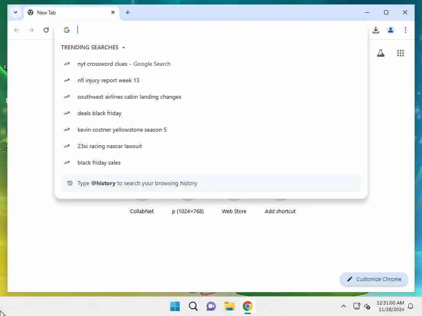Click the Chrome taskbar icon
Image resolution: width=422 pixels, height=316 pixels.
(x=248, y=306)
